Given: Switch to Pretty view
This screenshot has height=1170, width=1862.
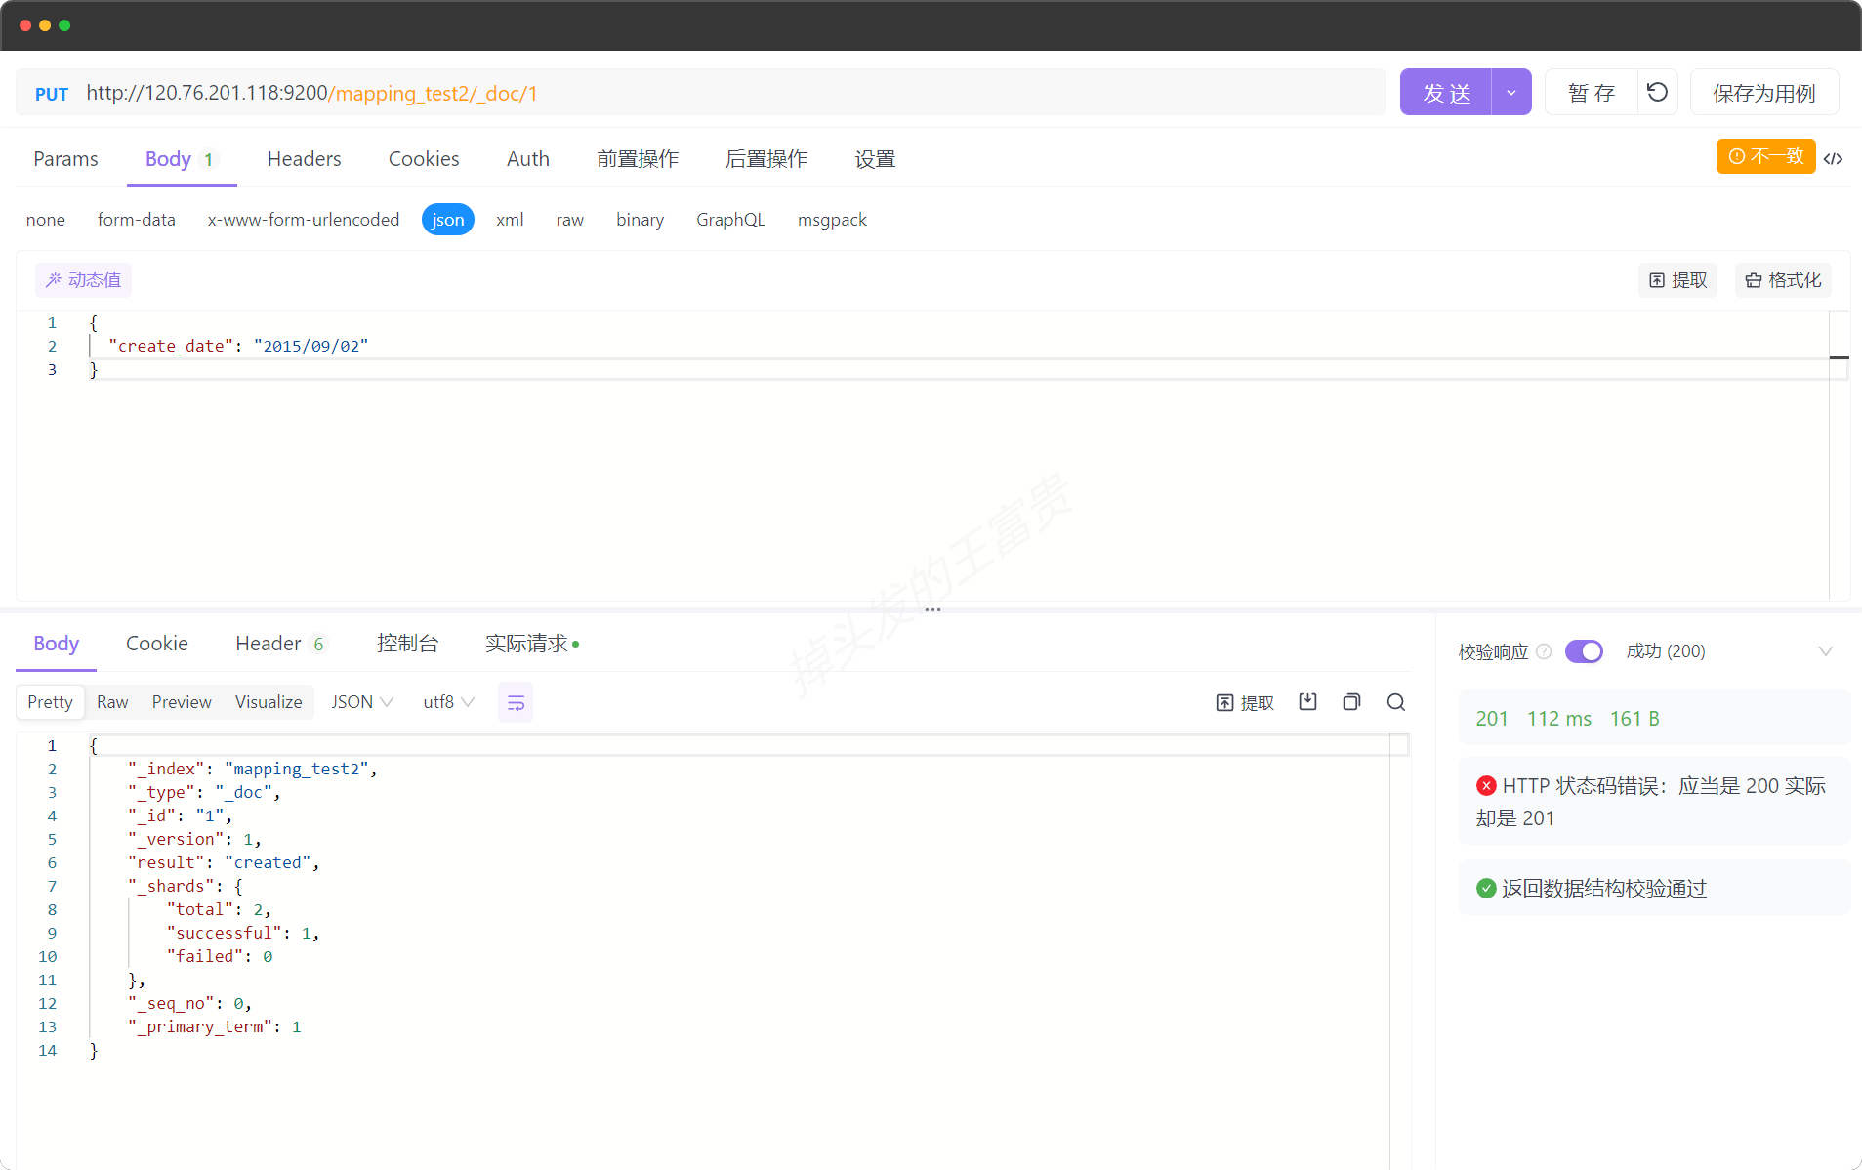Looking at the screenshot, I should 50,702.
